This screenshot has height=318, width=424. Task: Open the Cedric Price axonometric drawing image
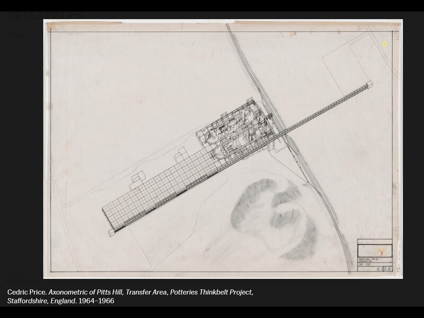coord(223,148)
